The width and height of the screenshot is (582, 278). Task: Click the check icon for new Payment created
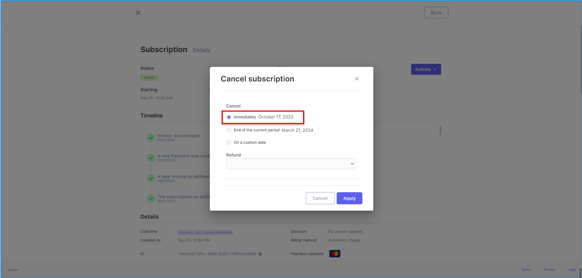[151, 158]
